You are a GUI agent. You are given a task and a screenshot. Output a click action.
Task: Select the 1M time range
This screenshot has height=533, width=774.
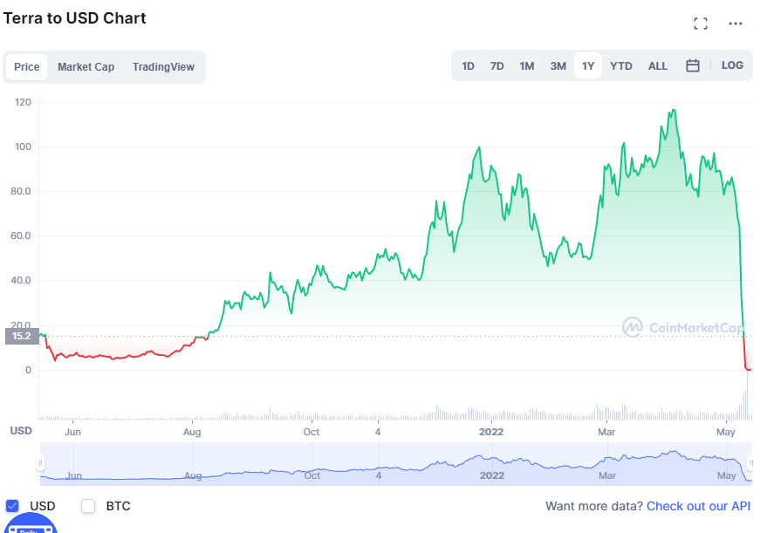[x=527, y=65]
